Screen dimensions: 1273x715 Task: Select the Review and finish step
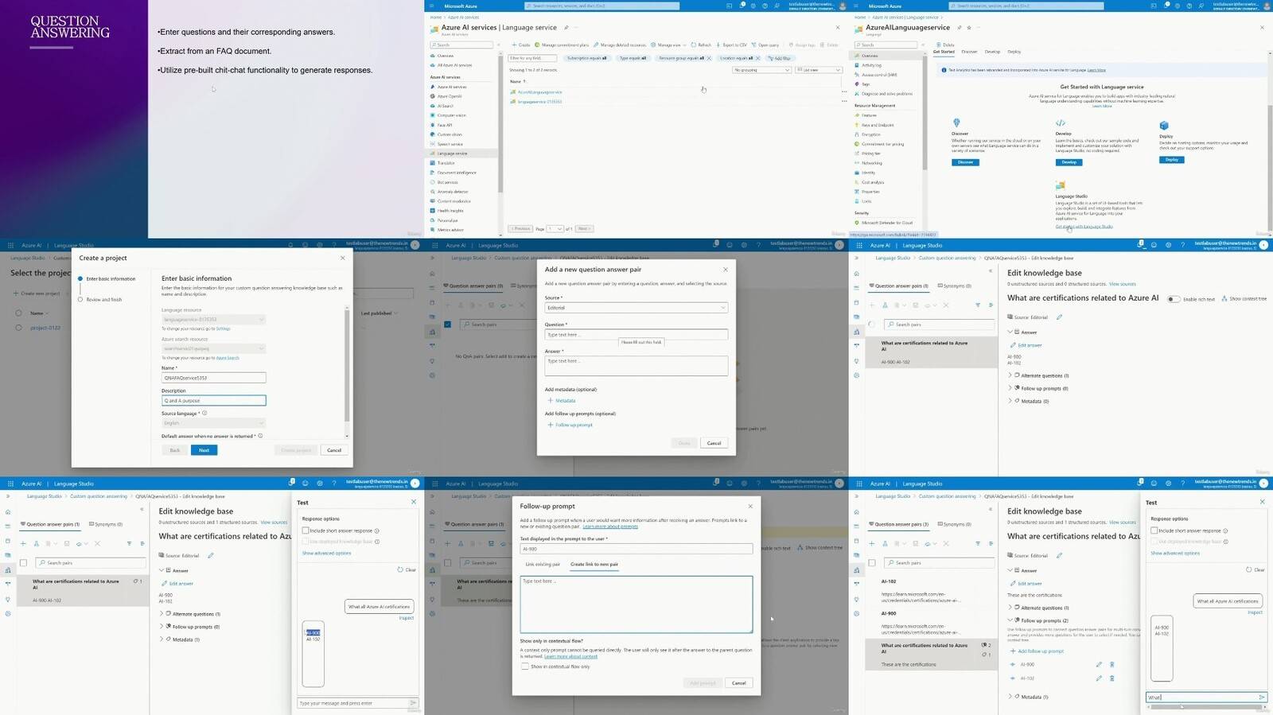(x=100, y=300)
